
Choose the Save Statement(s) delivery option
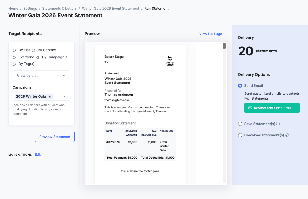[x=240, y=124]
